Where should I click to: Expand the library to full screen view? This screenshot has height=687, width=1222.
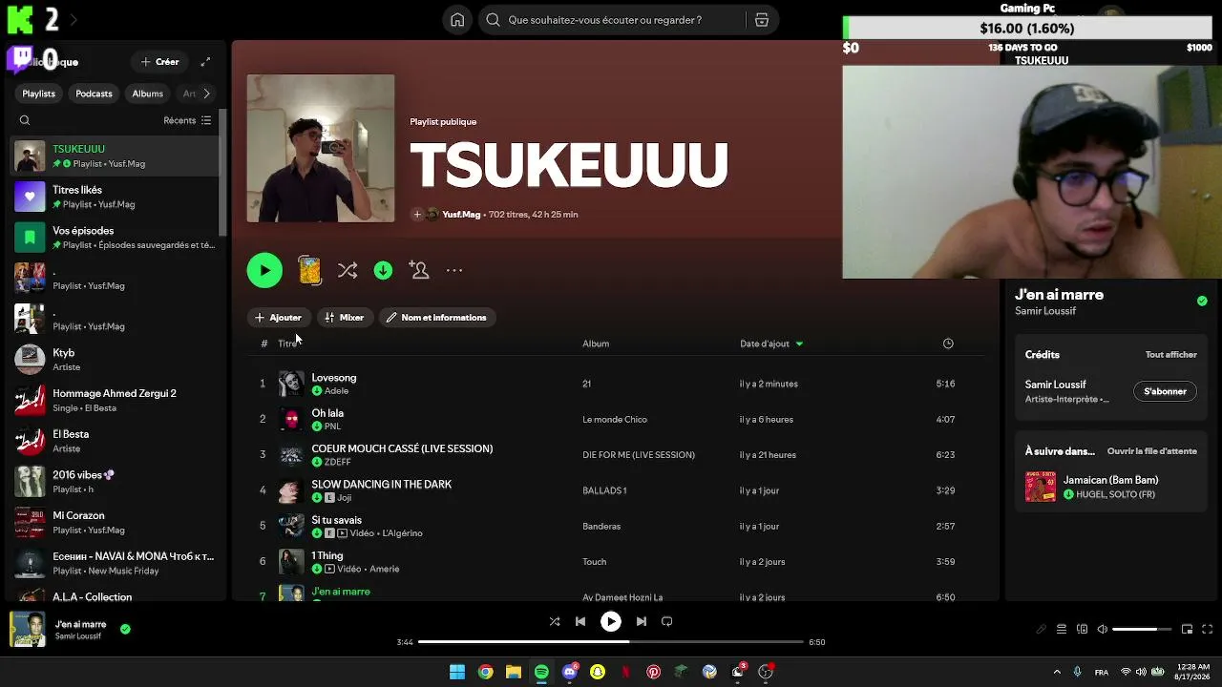205,62
